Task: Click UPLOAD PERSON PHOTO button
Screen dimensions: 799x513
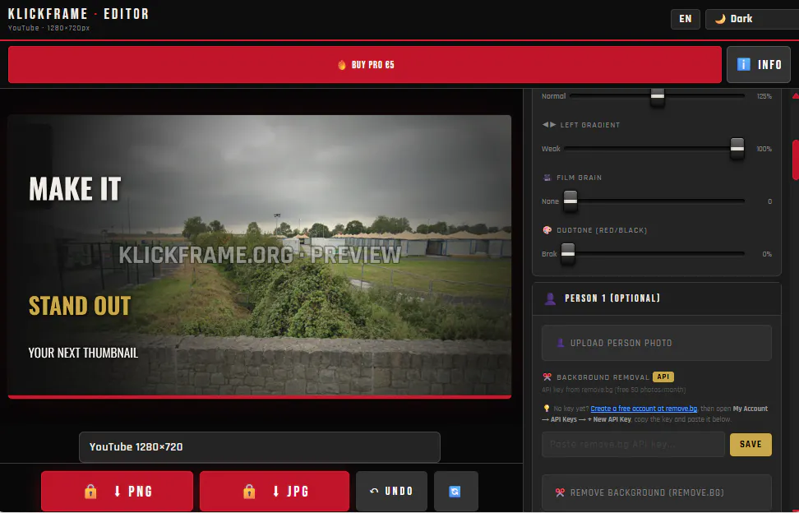Action: click(x=656, y=343)
